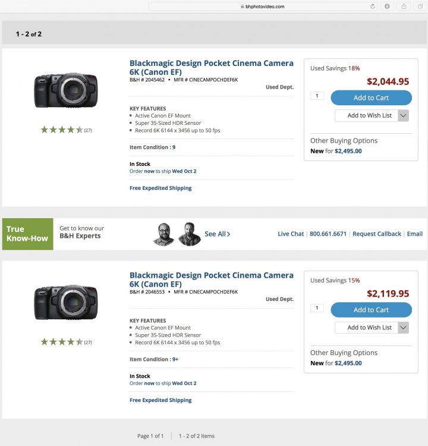Open the Safari downloads icon

[x=388, y=7]
